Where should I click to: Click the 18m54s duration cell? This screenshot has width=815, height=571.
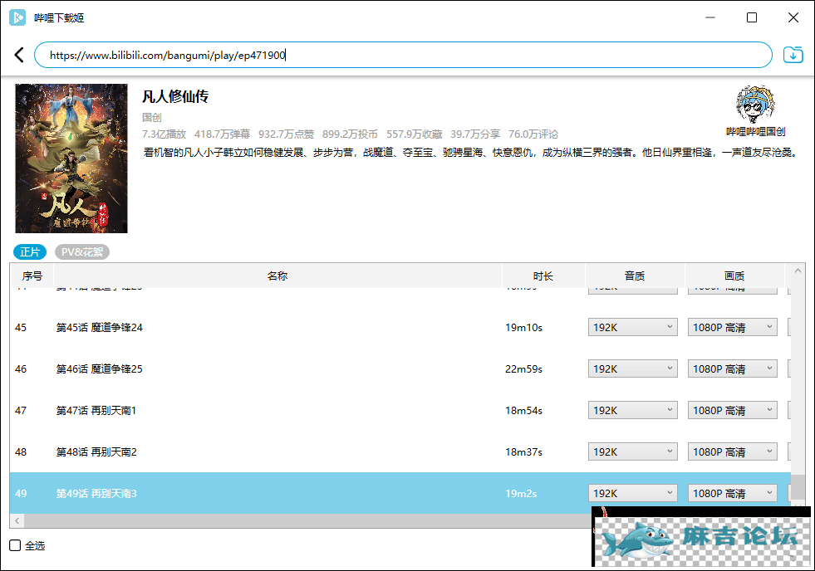[x=523, y=411]
